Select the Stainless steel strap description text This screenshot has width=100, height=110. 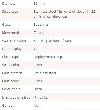pos(64,14)
